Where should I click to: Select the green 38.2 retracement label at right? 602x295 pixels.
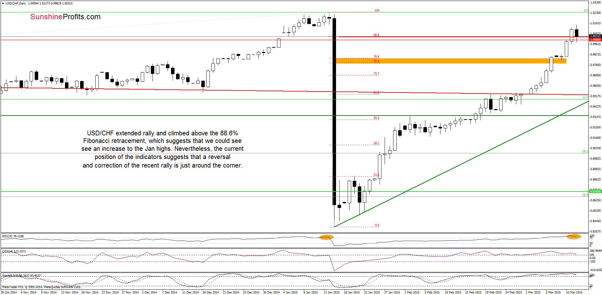point(585,151)
